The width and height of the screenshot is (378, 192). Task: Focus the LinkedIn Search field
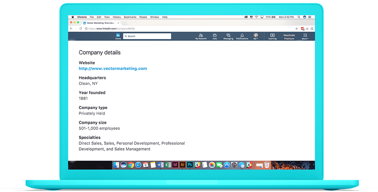coord(147,36)
